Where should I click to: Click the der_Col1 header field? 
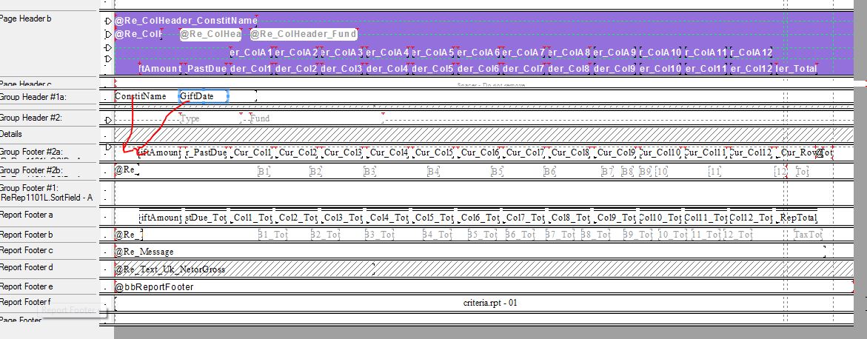coord(252,69)
